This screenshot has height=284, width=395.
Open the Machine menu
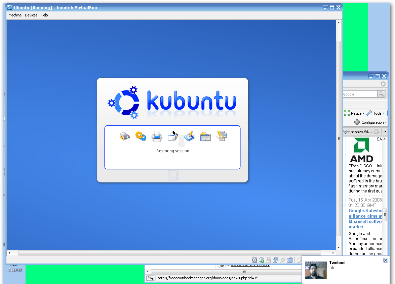pos(15,15)
